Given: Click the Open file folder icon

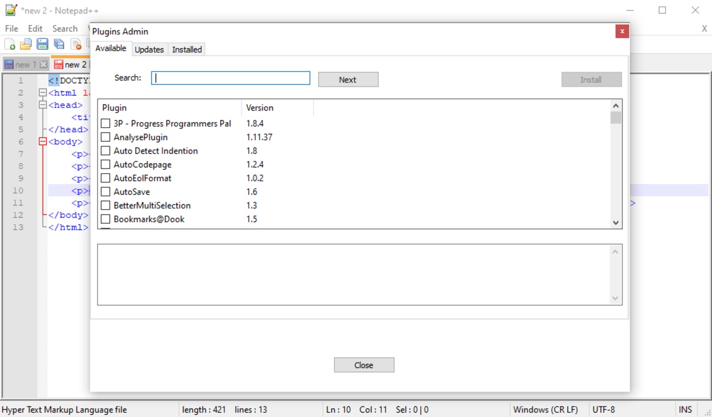Looking at the screenshot, I should point(26,45).
